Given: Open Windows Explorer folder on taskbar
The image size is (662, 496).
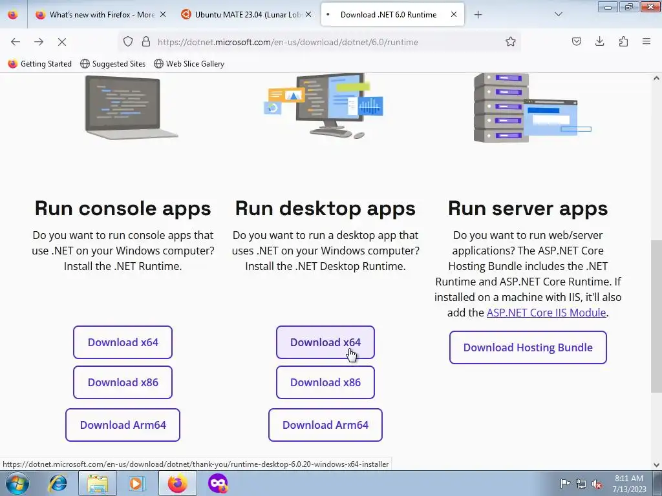Looking at the screenshot, I should (98, 483).
